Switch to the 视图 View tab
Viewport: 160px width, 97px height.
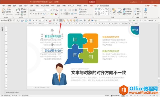58,6
